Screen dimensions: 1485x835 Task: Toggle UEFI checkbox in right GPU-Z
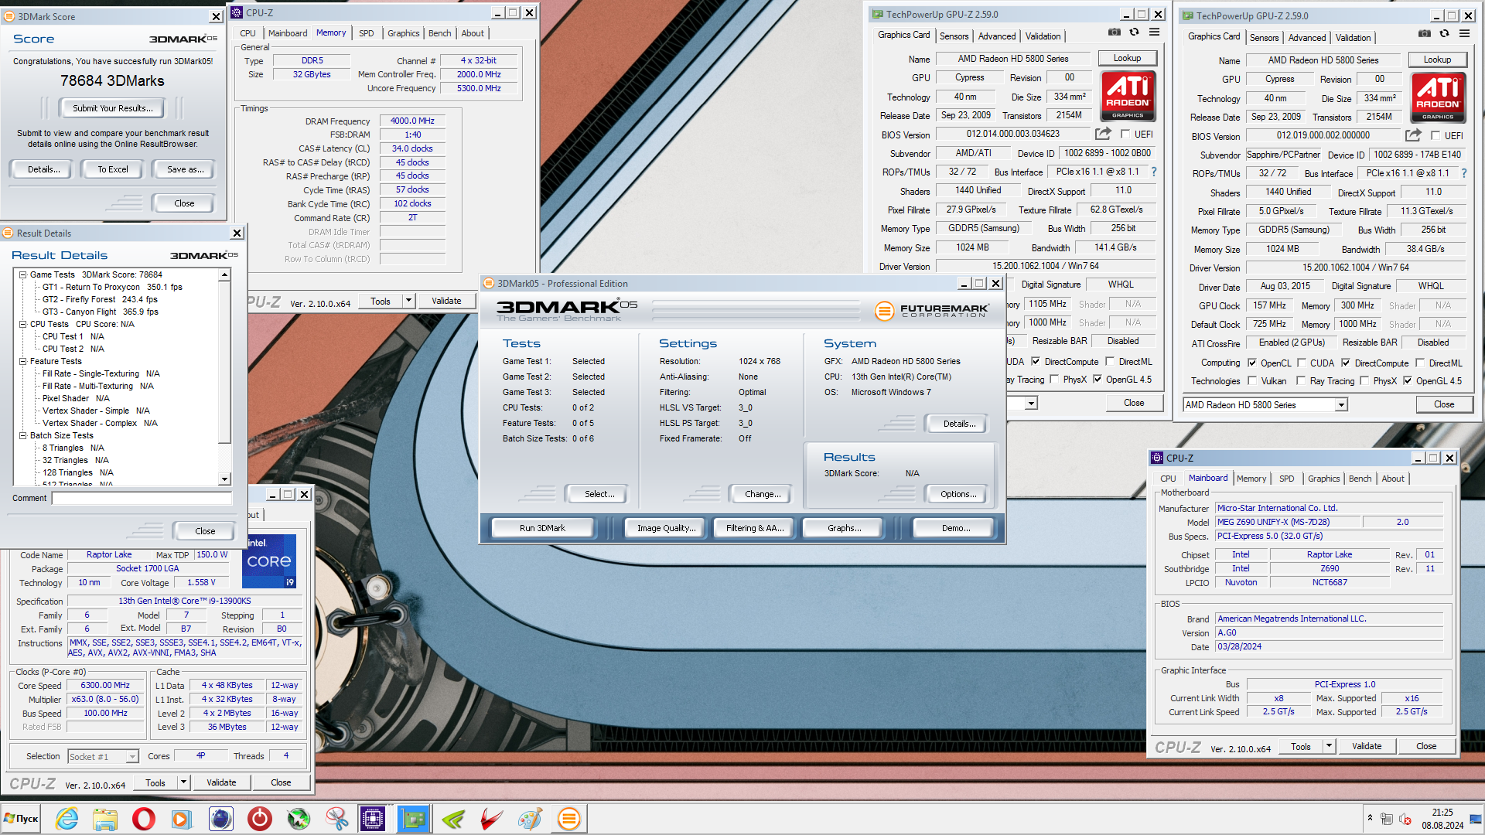(x=1435, y=136)
